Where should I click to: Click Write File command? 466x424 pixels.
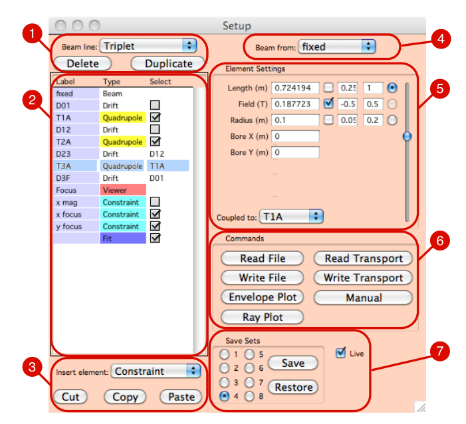click(x=263, y=278)
